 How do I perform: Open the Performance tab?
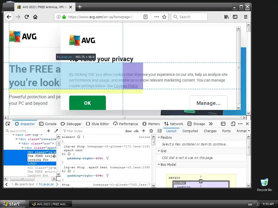pyautogui.click(x=125, y=124)
